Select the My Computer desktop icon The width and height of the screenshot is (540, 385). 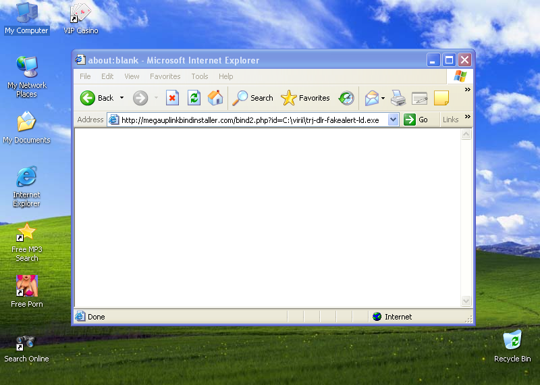pos(26,18)
